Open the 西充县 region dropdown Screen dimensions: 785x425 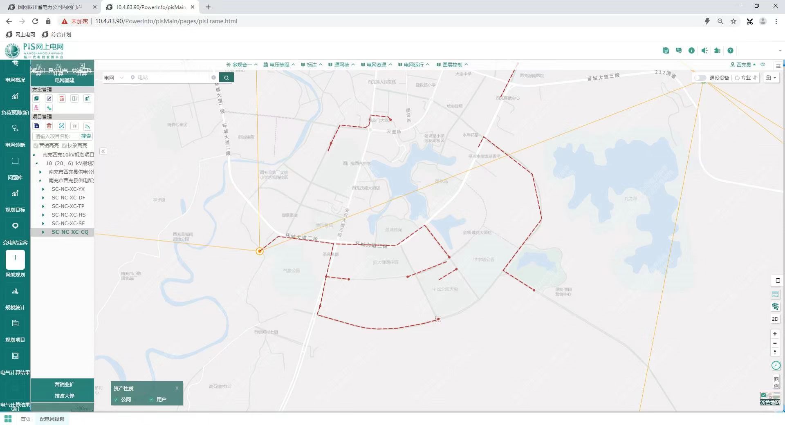[x=743, y=65]
